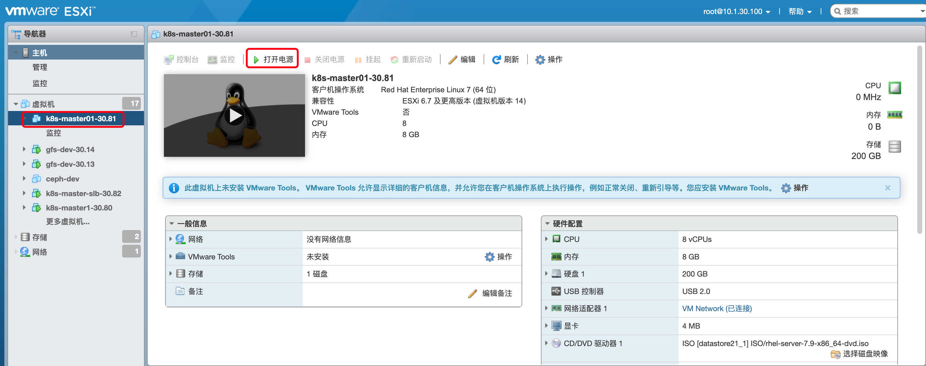The width and height of the screenshot is (926, 366).
Task: Click the Monitor toolbar button with chart icon
Action: (221, 59)
